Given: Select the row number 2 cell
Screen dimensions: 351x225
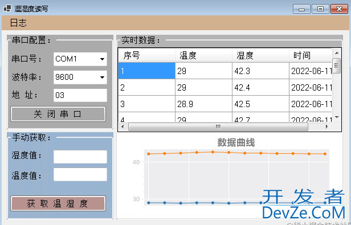Looking at the screenshot, I should click(146, 87).
